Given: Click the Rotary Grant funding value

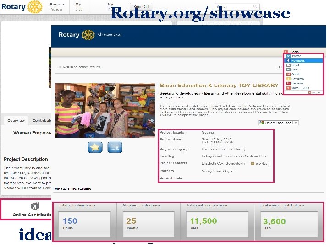Looking at the screenshot, I should [235, 156].
